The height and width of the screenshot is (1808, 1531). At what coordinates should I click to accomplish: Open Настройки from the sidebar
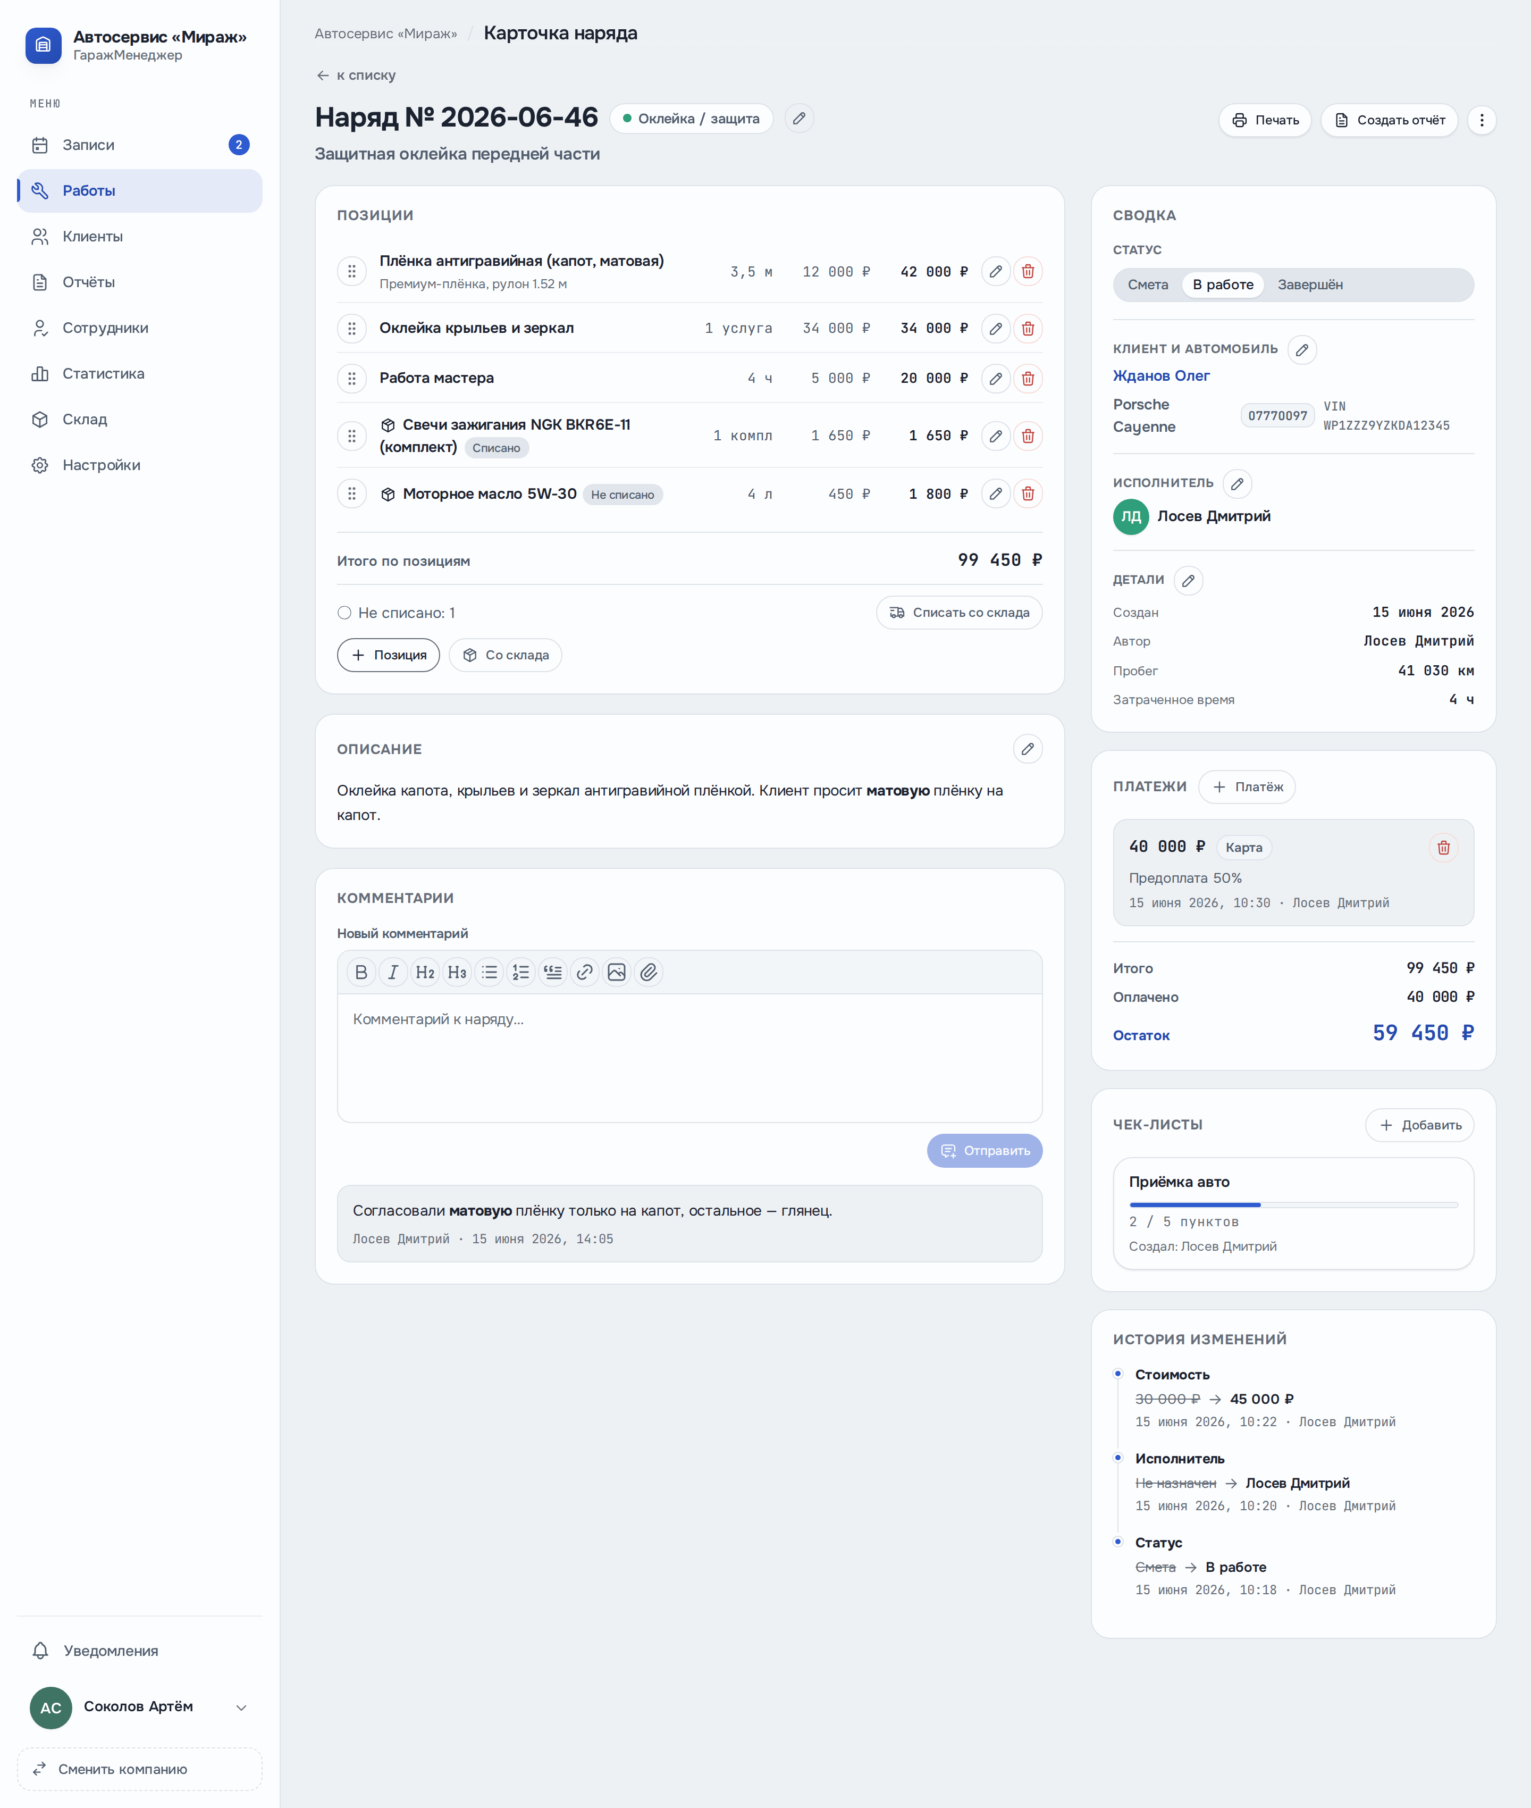click(x=140, y=465)
